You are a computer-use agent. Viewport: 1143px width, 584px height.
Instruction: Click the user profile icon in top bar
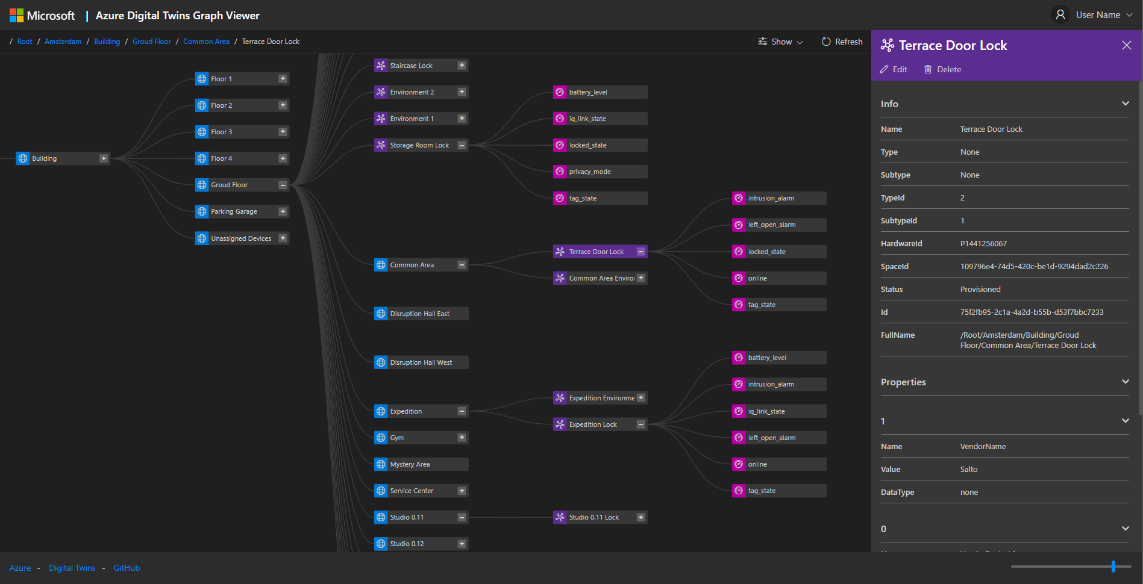pos(1059,14)
